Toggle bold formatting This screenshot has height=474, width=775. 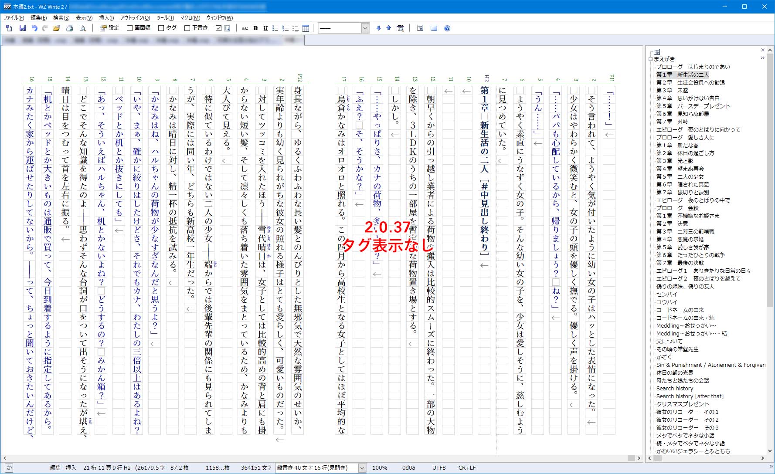tap(255, 28)
